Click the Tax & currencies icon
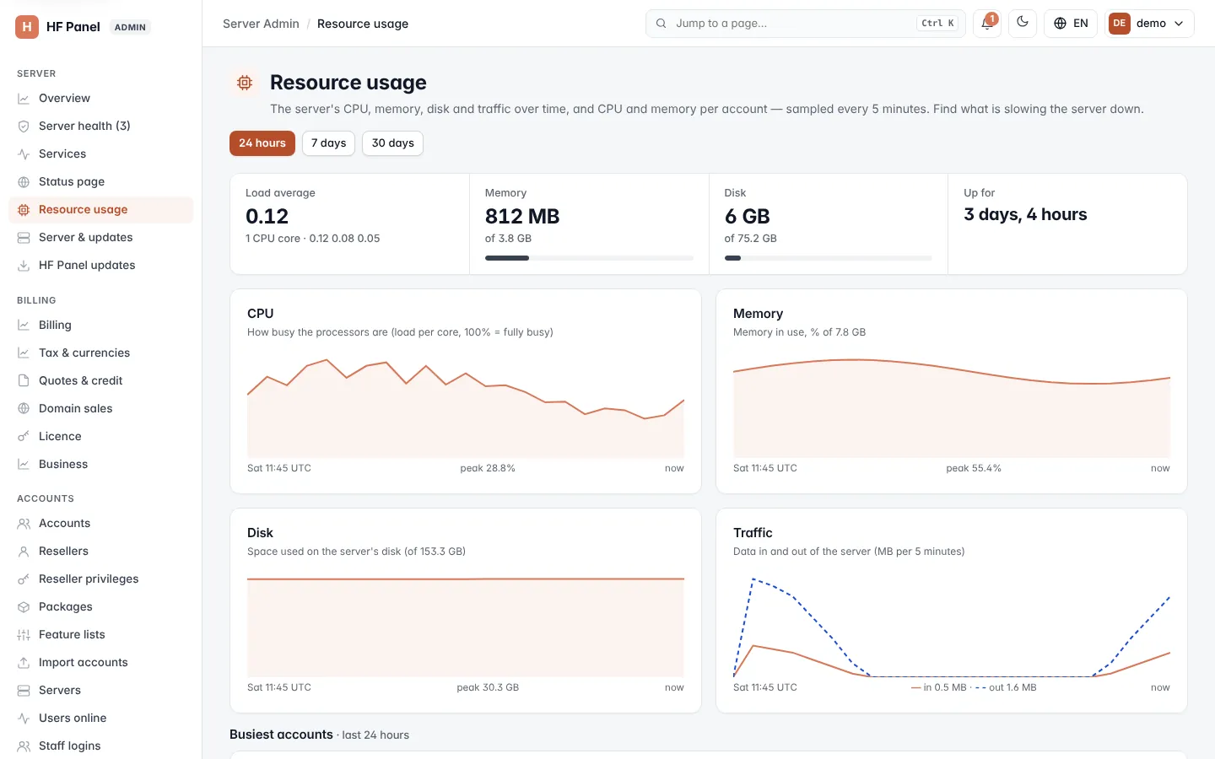This screenshot has height=759, width=1215. click(x=24, y=353)
